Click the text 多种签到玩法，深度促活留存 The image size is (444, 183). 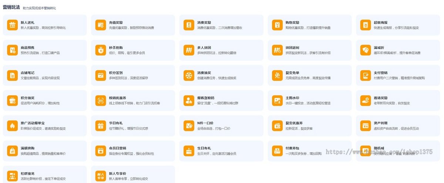coord(128,78)
